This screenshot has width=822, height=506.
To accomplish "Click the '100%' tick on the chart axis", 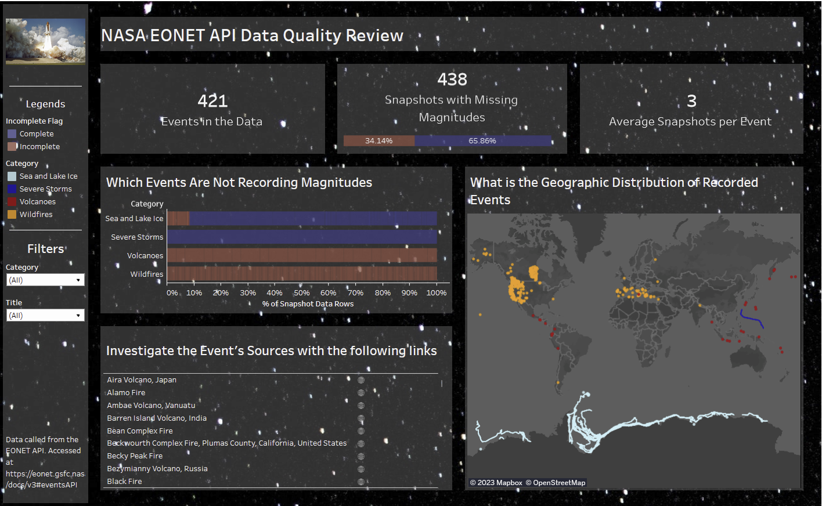I will (x=437, y=293).
